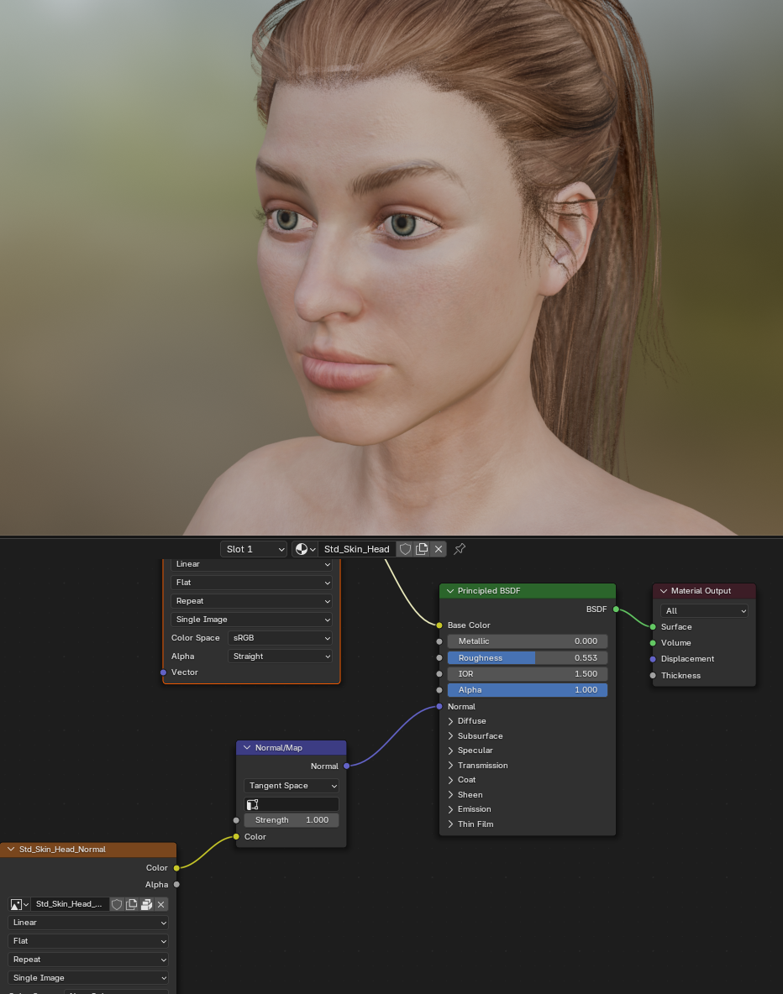Open the All target dropdown in Material Output
The height and width of the screenshot is (994, 783).
(704, 611)
